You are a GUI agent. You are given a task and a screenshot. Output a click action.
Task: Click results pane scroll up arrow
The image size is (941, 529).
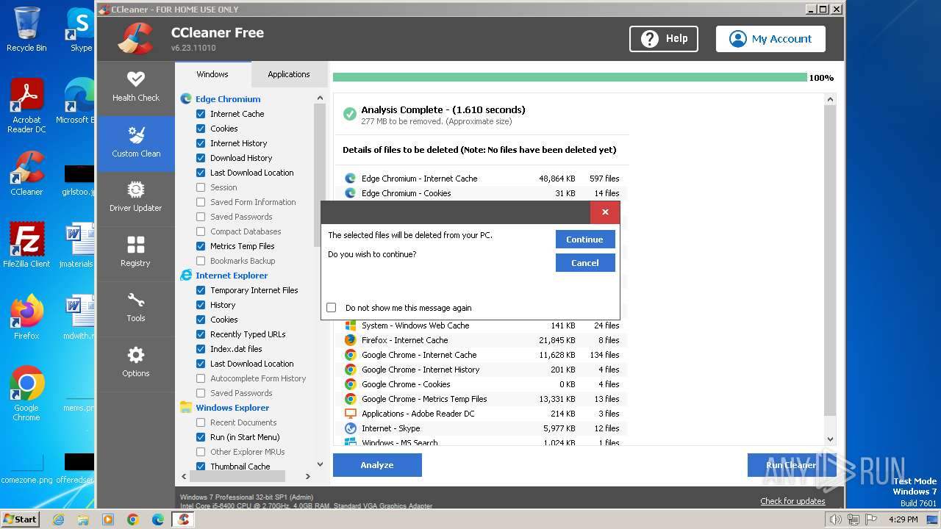tap(830, 99)
